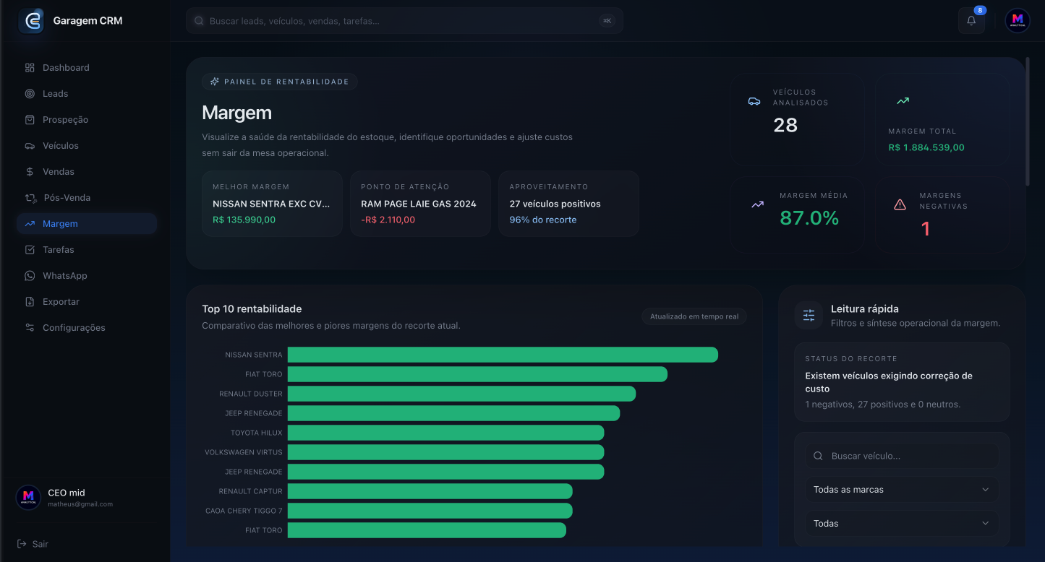Click the warning triangle on Margens Negativas card
Viewport: 1045px width, 562px height.
coord(900,204)
